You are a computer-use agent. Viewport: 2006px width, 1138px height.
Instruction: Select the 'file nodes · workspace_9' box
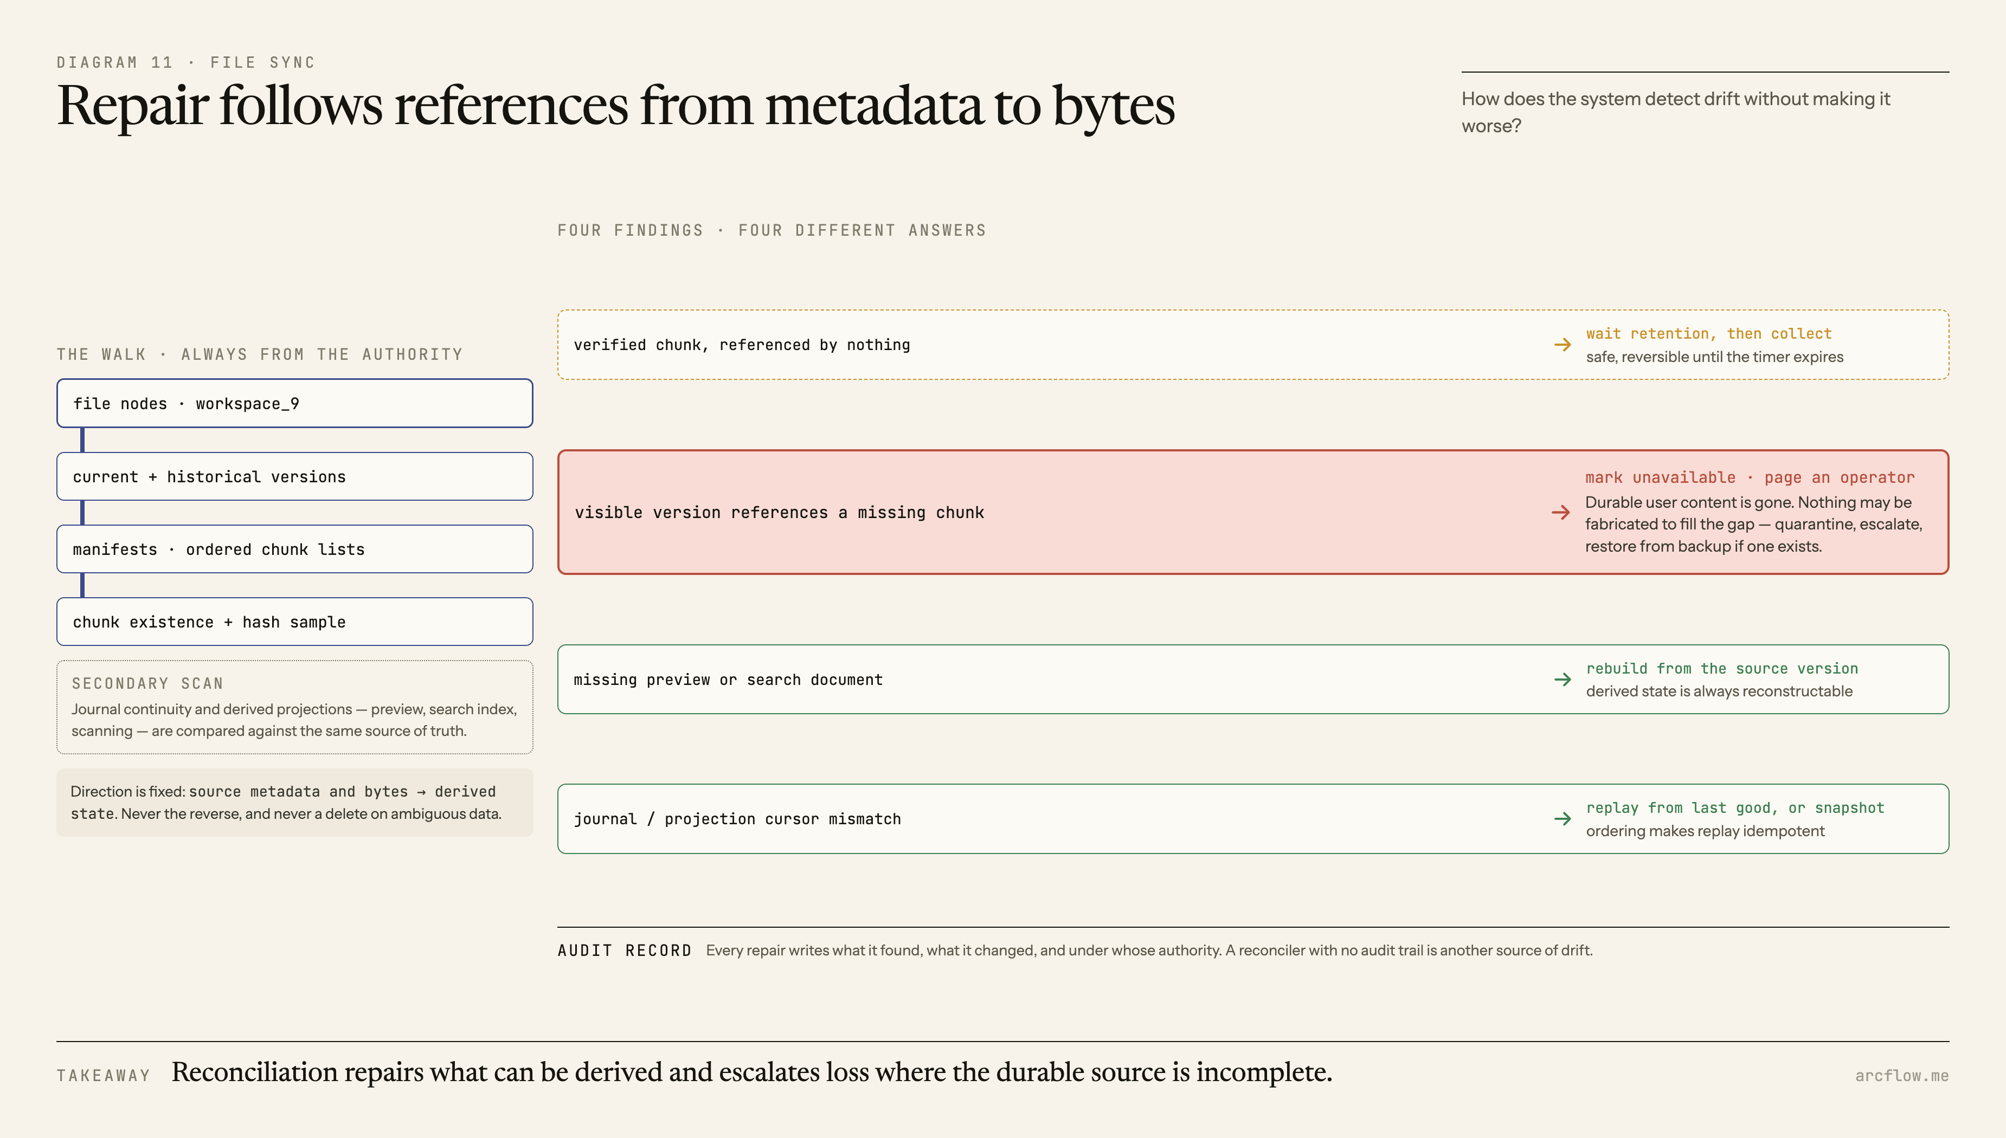tap(295, 403)
